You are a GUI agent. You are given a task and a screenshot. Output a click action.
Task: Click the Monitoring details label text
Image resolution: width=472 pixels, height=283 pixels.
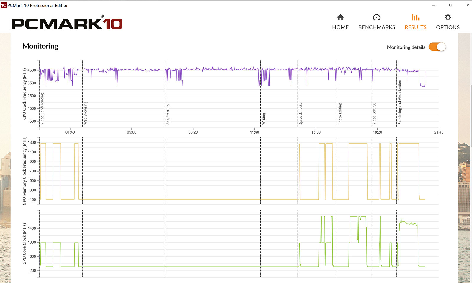click(x=406, y=47)
